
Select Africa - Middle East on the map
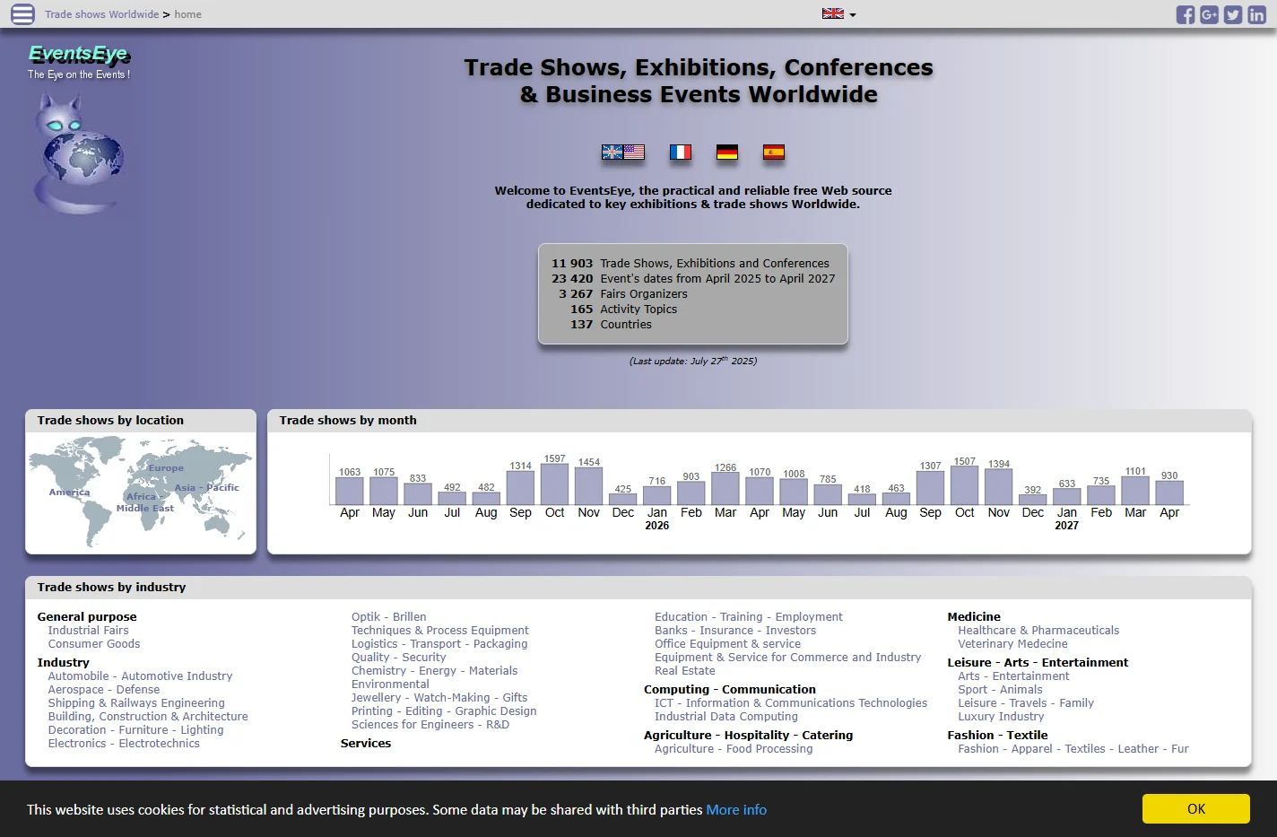(x=145, y=502)
